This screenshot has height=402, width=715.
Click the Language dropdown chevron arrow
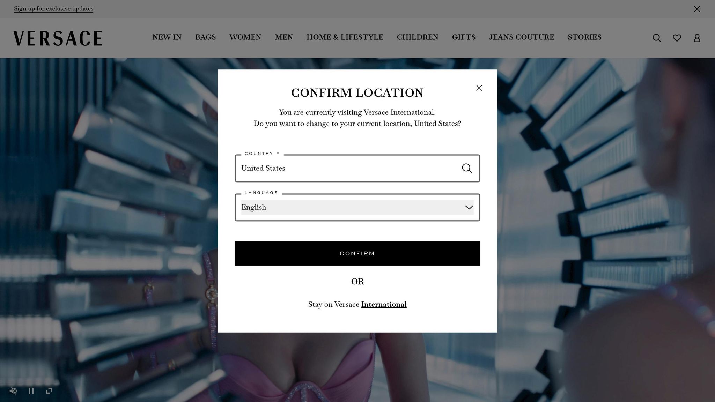click(x=469, y=207)
